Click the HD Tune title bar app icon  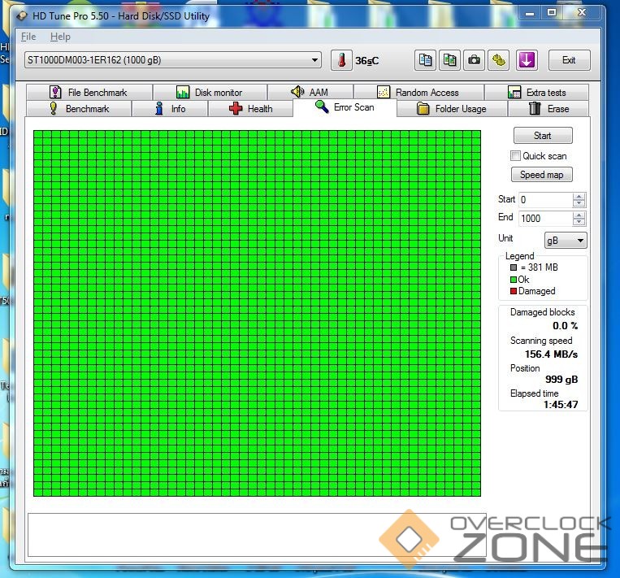click(22, 15)
